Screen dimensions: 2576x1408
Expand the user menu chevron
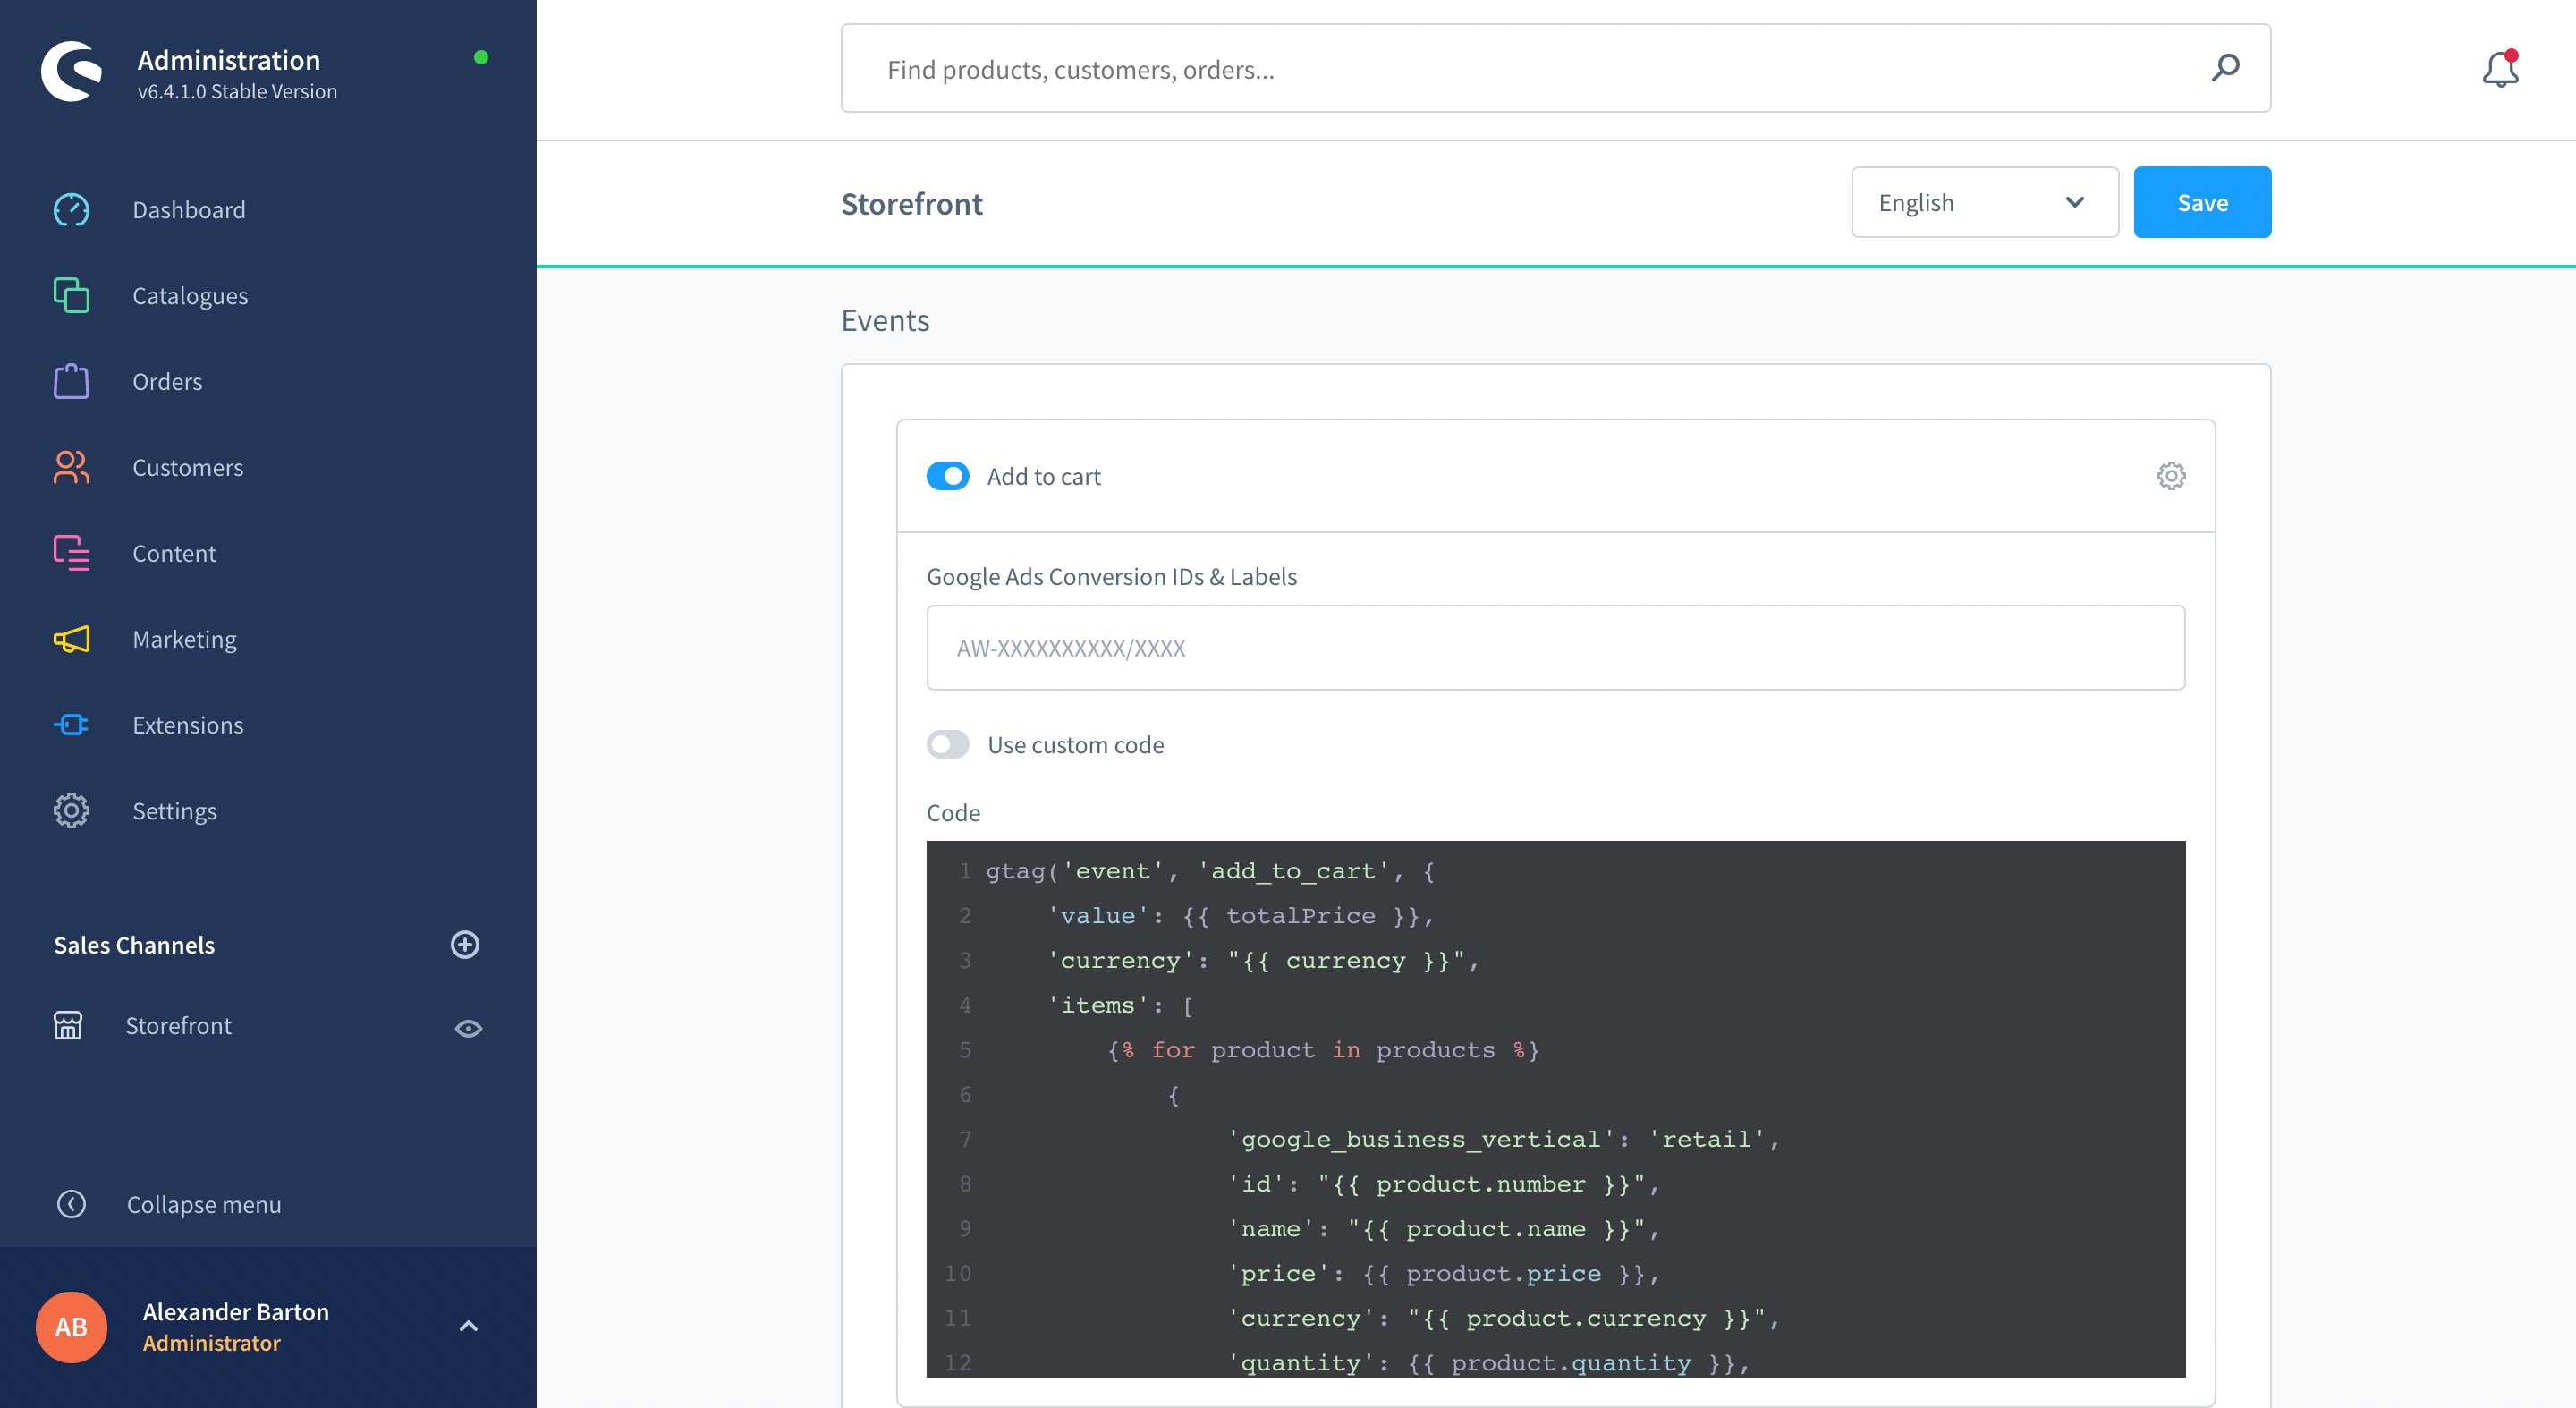click(x=468, y=1327)
